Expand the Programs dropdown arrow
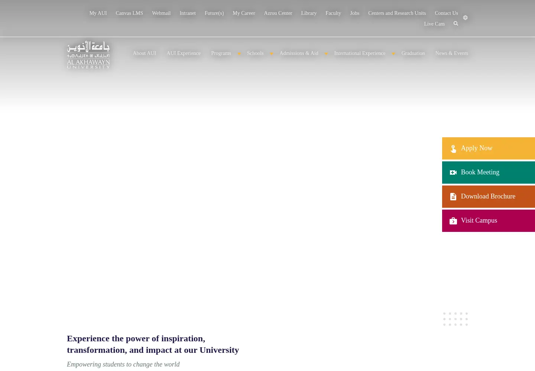The width and height of the screenshot is (535, 371). click(239, 54)
